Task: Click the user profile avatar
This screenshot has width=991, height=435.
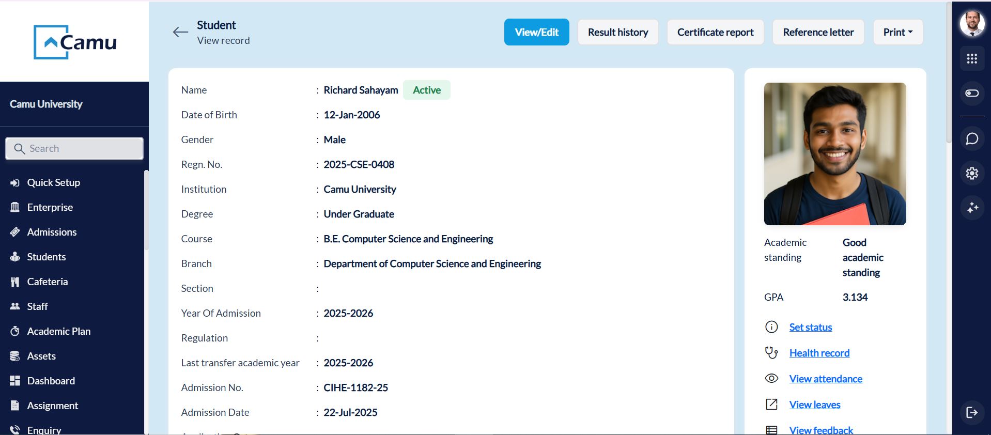Action: (x=972, y=24)
